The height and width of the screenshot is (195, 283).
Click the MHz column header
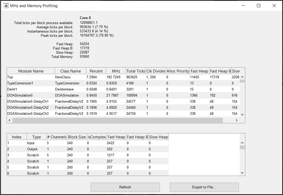click(x=116, y=71)
